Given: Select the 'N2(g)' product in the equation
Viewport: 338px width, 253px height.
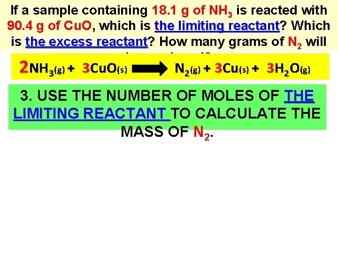Looking at the screenshot, I should pyautogui.click(x=188, y=69).
